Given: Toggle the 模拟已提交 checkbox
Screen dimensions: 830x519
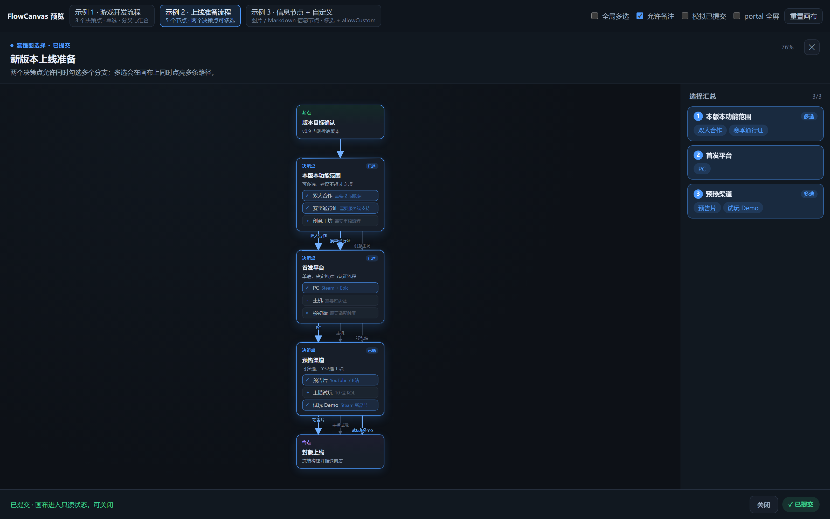Looking at the screenshot, I should coord(685,16).
